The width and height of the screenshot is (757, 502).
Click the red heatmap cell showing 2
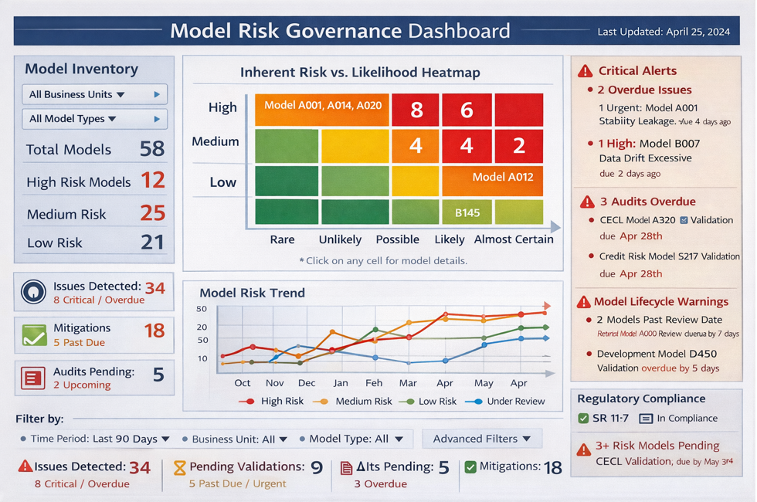point(519,145)
